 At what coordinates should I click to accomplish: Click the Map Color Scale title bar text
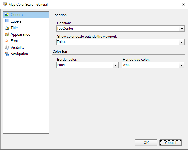28,5
